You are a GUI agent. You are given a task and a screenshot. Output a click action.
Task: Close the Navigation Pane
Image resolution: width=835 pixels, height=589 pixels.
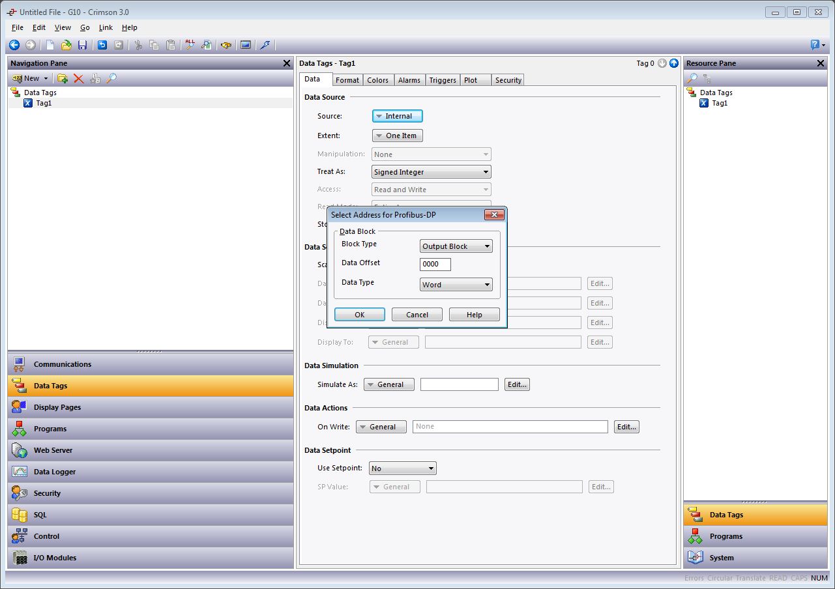(x=287, y=63)
